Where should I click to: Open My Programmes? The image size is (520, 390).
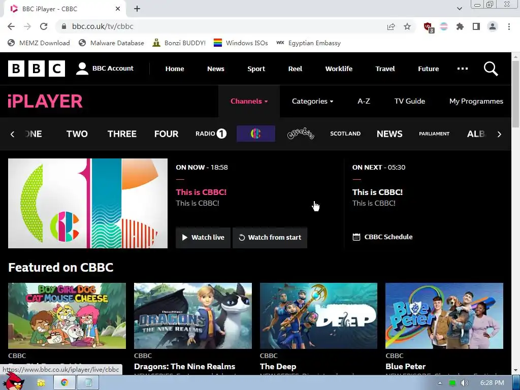[476, 101]
